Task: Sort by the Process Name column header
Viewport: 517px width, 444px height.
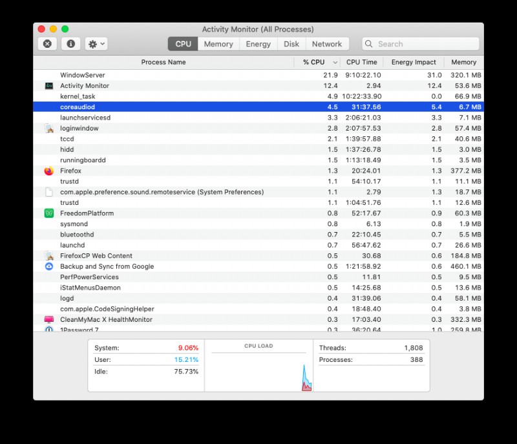Action: coord(164,62)
